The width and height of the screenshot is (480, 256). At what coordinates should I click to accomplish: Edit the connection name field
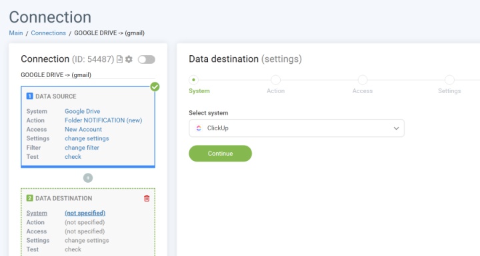pyautogui.click(x=88, y=75)
